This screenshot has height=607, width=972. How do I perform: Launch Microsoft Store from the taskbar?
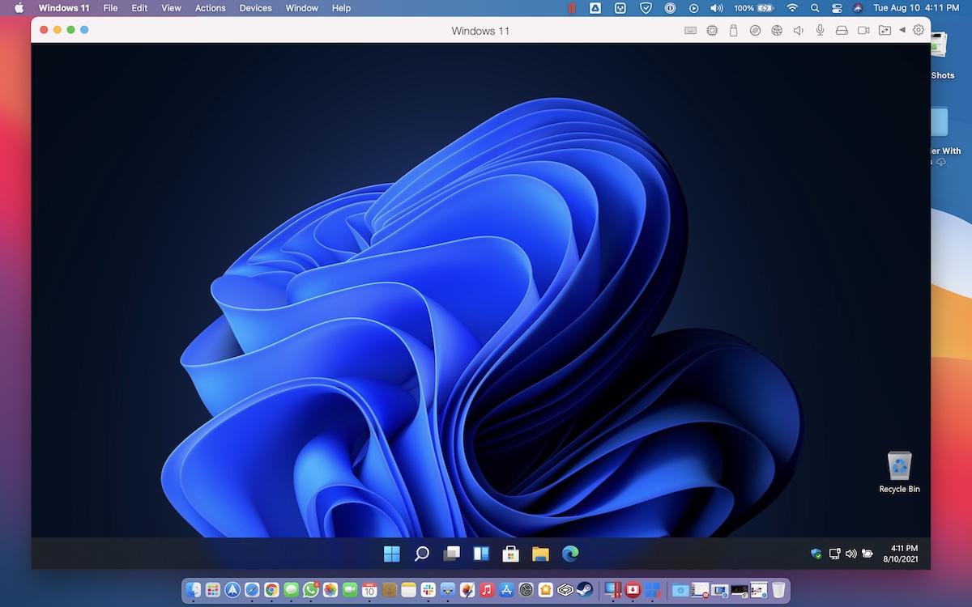click(x=510, y=554)
